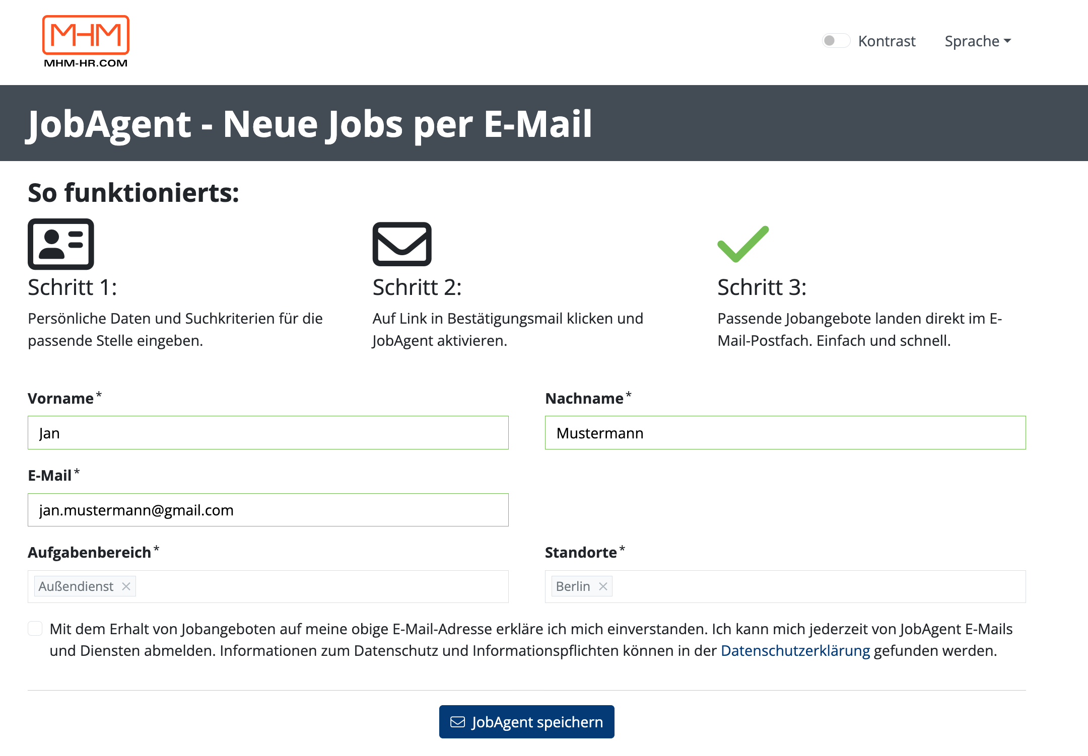
Task: Click the Sprache dropdown caret arrow
Action: (1007, 41)
